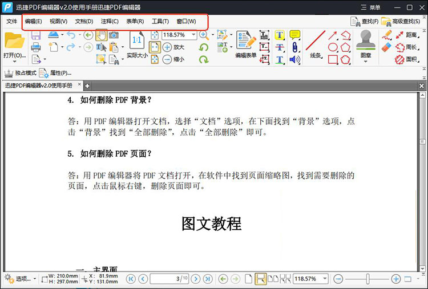
Task: Select the arrow drawing tool
Action: pos(333,35)
